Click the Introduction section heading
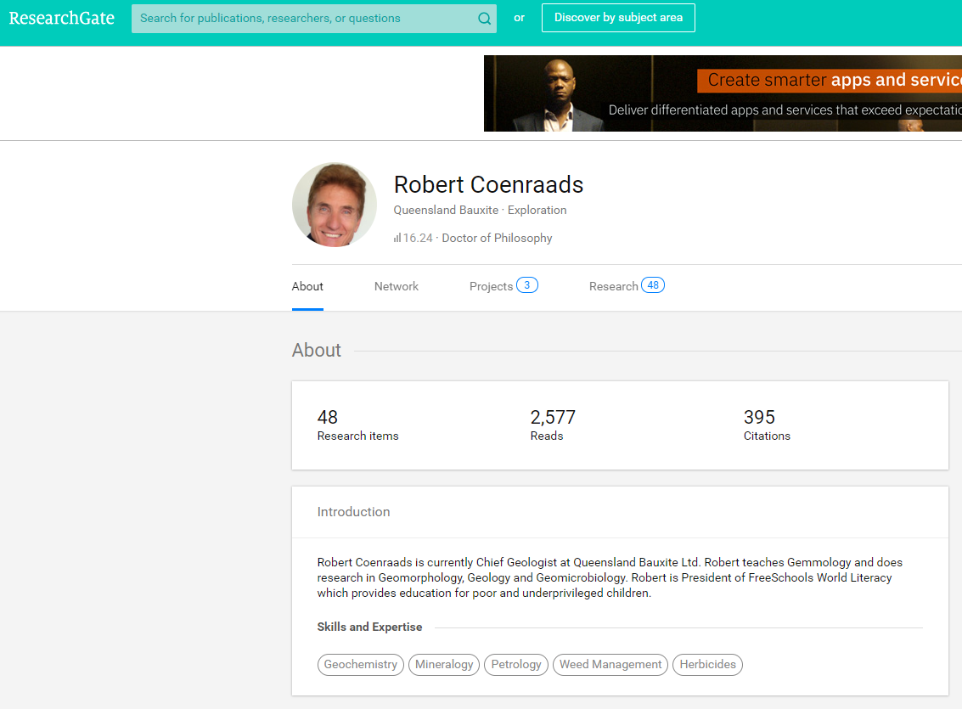This screenshot has height=709, width=962. [x=353, y=511]
